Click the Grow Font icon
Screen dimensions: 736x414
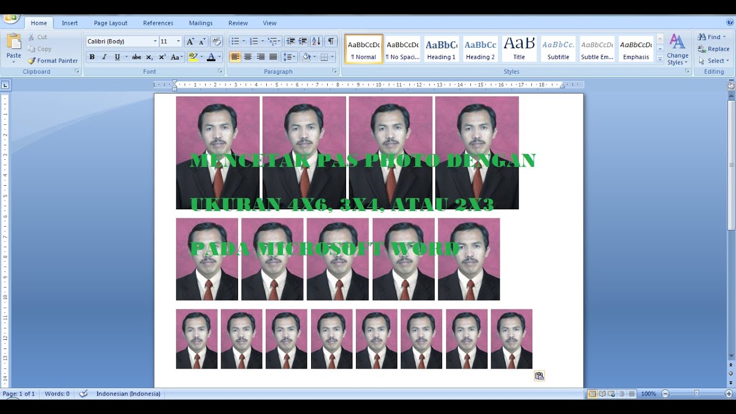point(190,41)
